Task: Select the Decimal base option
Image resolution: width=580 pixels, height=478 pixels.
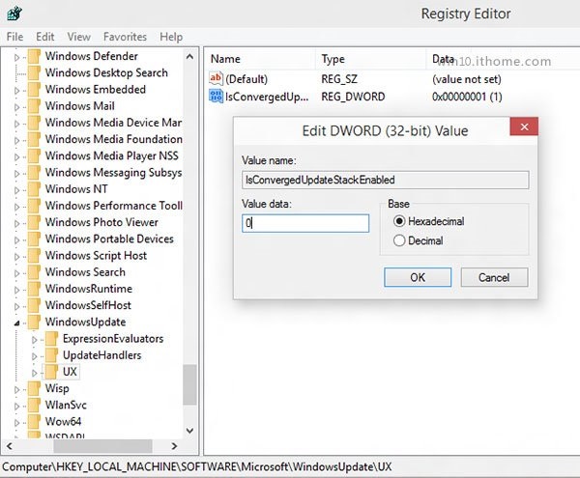Action: coord(418,240)
